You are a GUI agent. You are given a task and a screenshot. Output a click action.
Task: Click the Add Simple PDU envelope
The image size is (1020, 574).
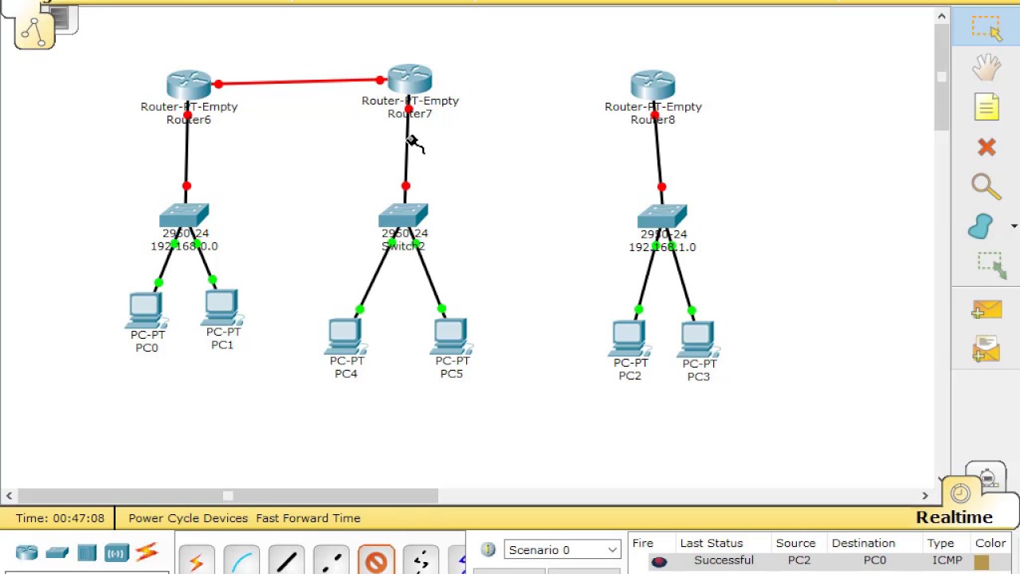tap(986, 310)
